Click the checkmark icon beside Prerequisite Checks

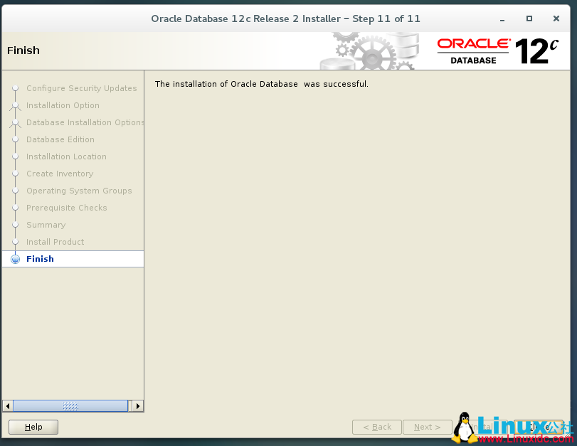tap(15, 208)
